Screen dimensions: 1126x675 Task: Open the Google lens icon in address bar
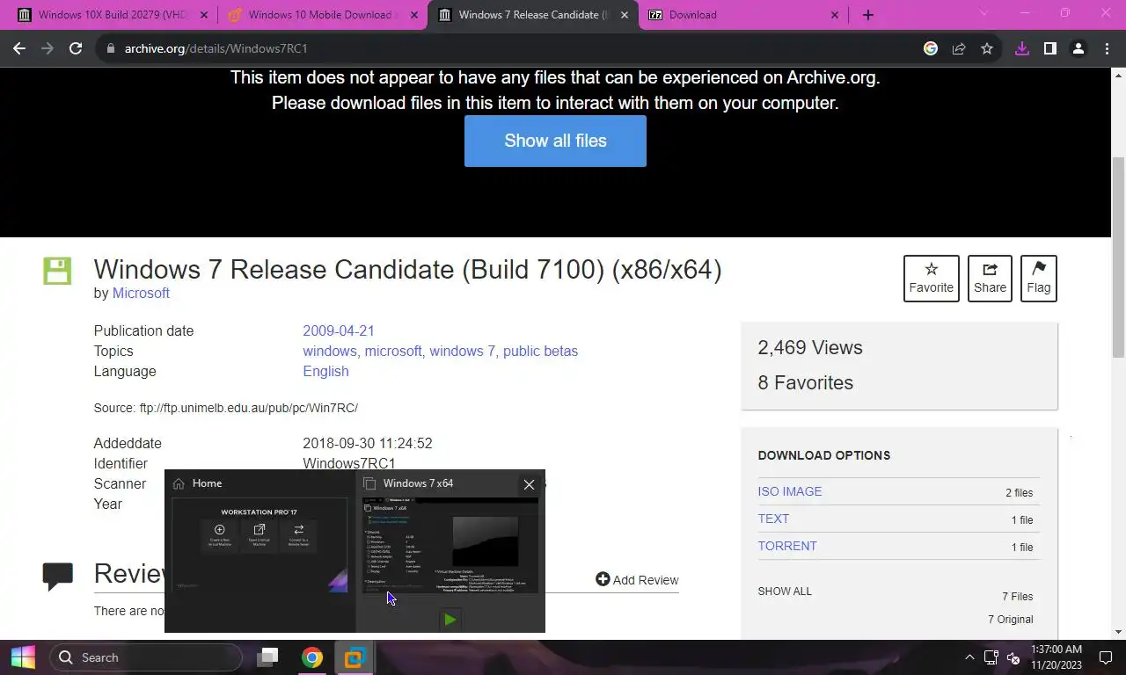931,48
